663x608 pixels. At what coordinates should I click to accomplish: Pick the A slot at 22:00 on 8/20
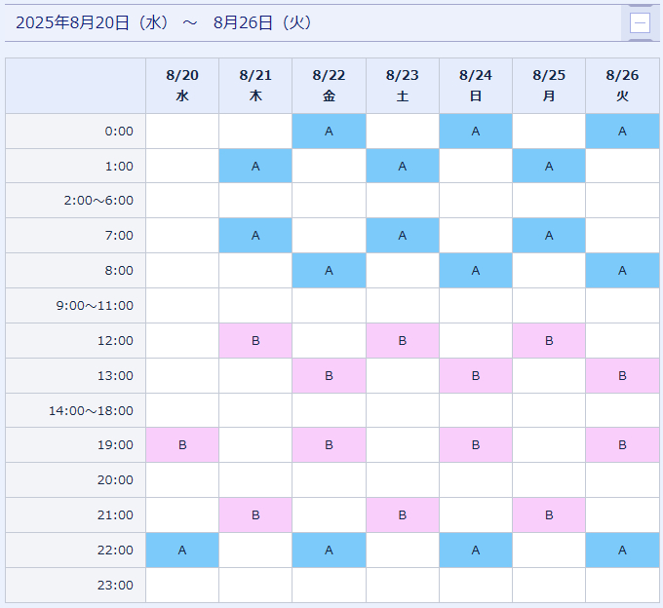tap(182, 551)
